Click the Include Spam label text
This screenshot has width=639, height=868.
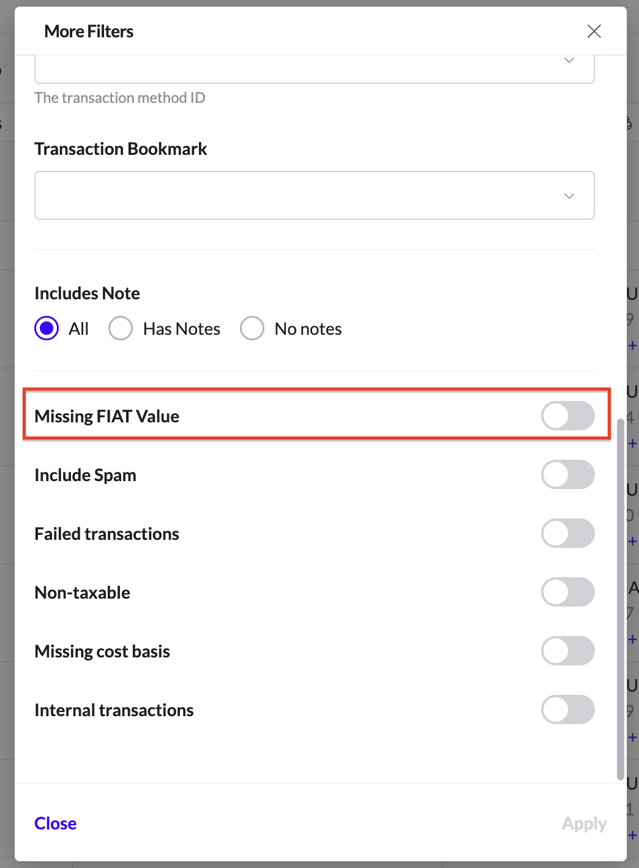point(86,475)
